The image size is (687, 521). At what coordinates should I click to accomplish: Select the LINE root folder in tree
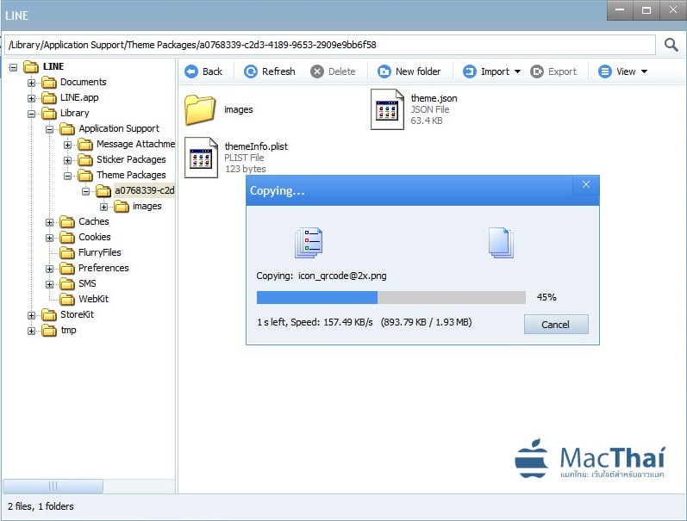coord(53,66)
